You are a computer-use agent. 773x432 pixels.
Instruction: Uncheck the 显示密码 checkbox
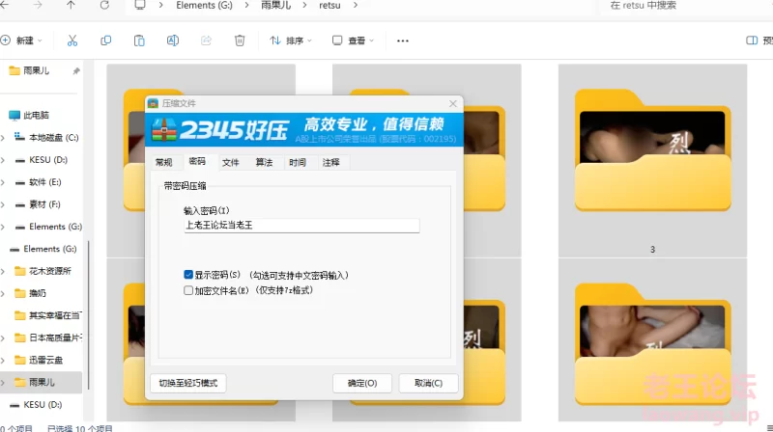pos(188,275)
